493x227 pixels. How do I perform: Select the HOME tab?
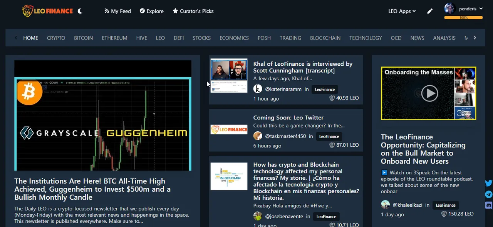click(30, 38)
